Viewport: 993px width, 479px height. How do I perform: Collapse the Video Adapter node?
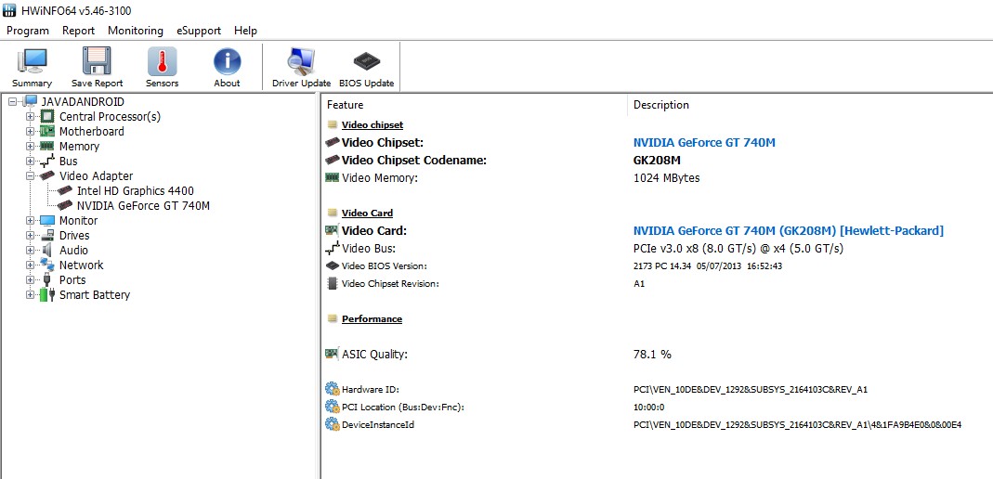point(31,176)
